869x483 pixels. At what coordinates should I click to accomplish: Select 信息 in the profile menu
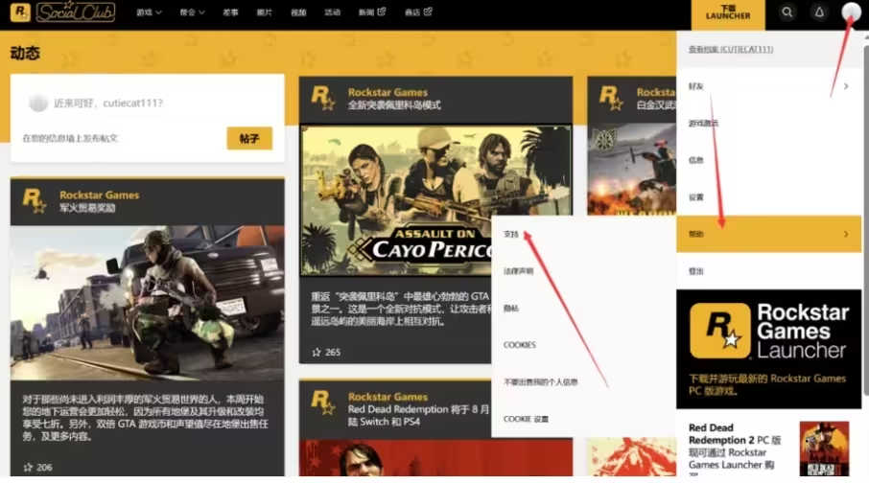pyautogui.click(x=768, y=160)
